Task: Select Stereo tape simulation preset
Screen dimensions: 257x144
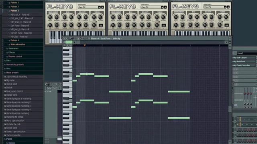Action: [16, 132]
